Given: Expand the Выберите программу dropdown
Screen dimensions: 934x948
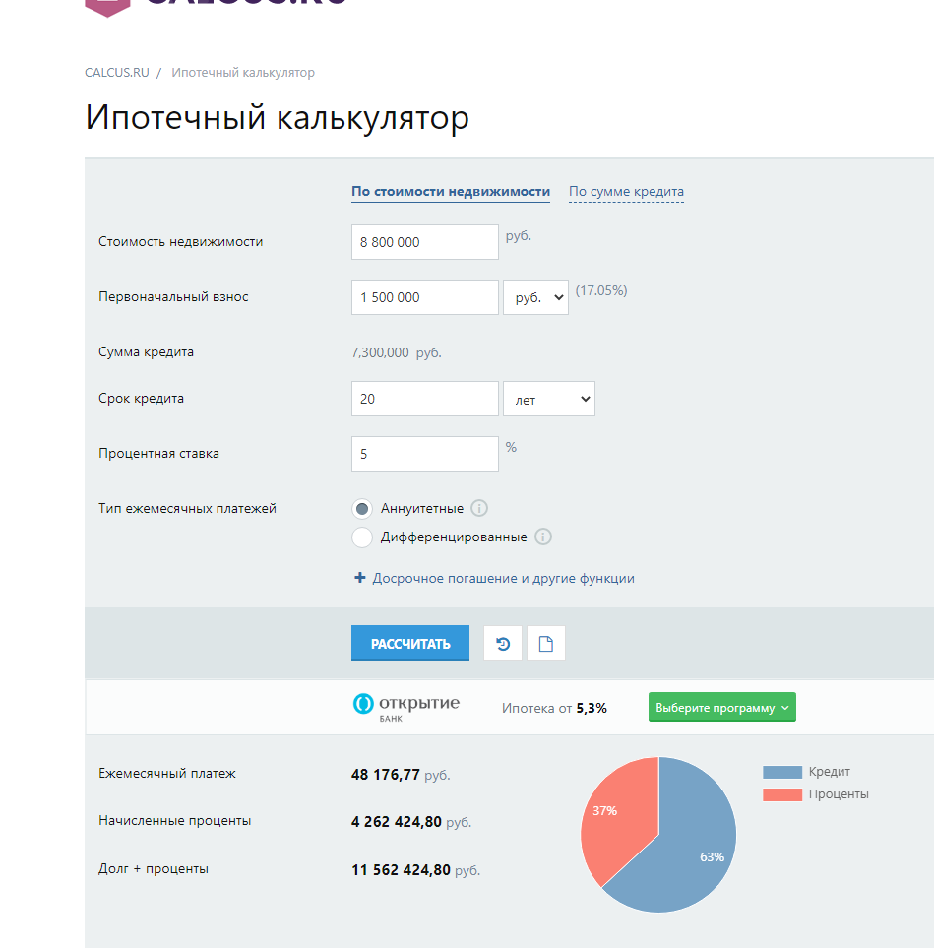Looking at the screenshot, I should 721,708.
